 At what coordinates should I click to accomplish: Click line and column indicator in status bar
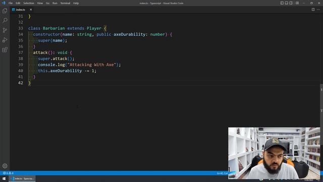(x=222, y=173)
